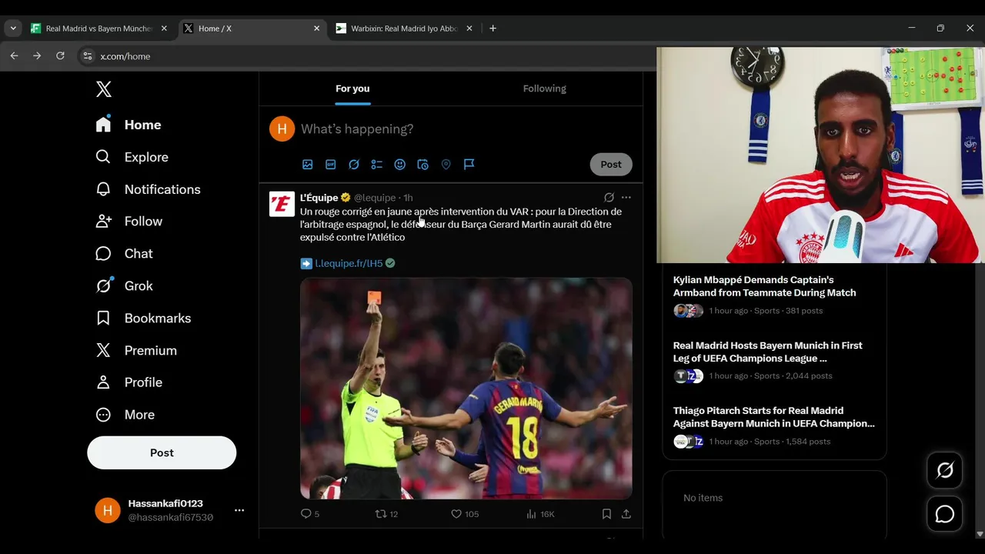Repost the L'Équipe post
Image resolution: width=985 pixels, height=554 pixels.
tap(386, 514)
